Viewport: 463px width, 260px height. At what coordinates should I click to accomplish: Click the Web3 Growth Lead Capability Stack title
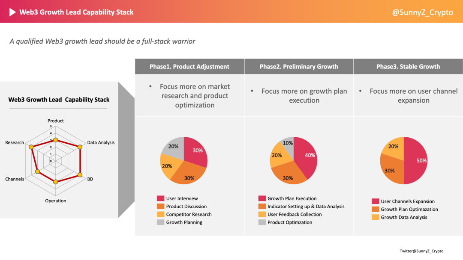pyautogui.click(x=76, y=12)
